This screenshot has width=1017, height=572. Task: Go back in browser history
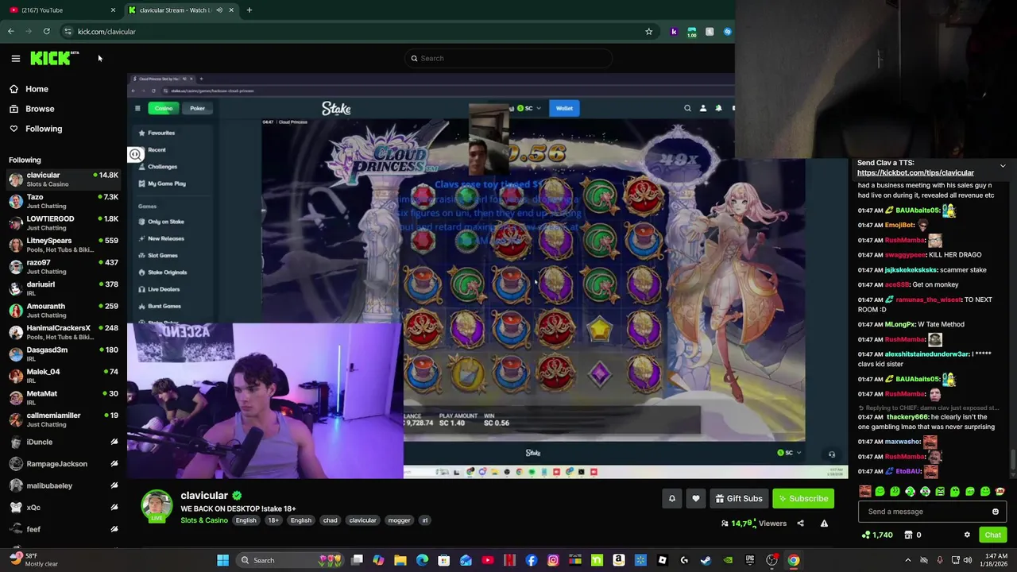10,32
